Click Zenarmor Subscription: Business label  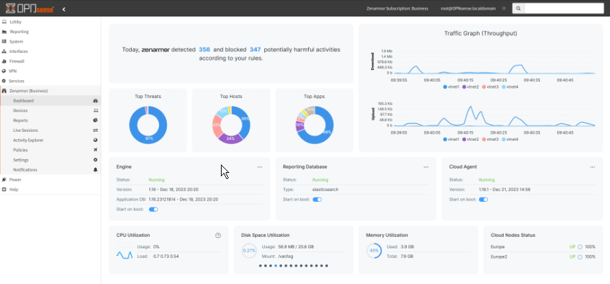click(x=397, y=8)
